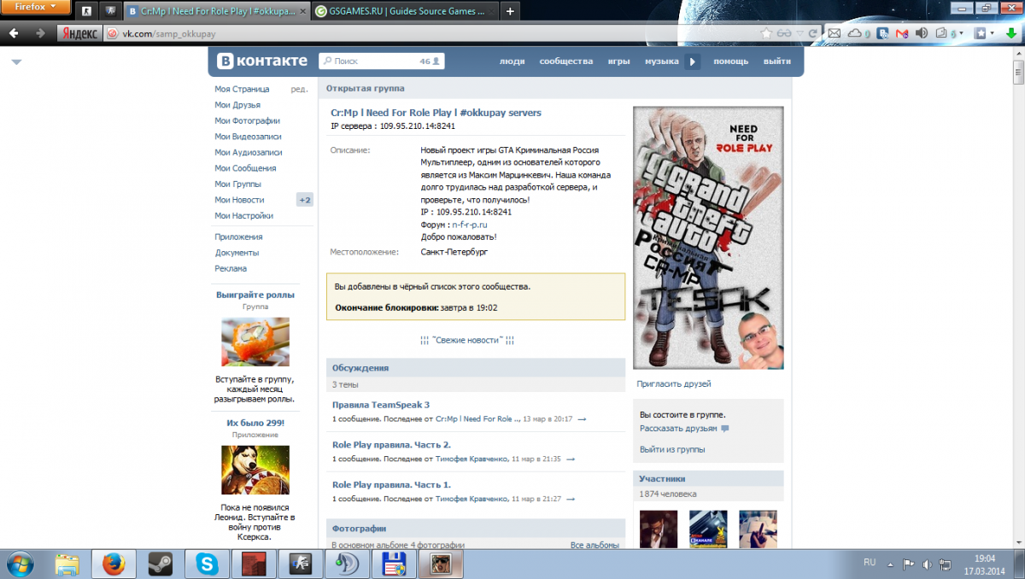Open 'Мои Настройки' in sidebar
1025x579 pixels.
(244, 216)
